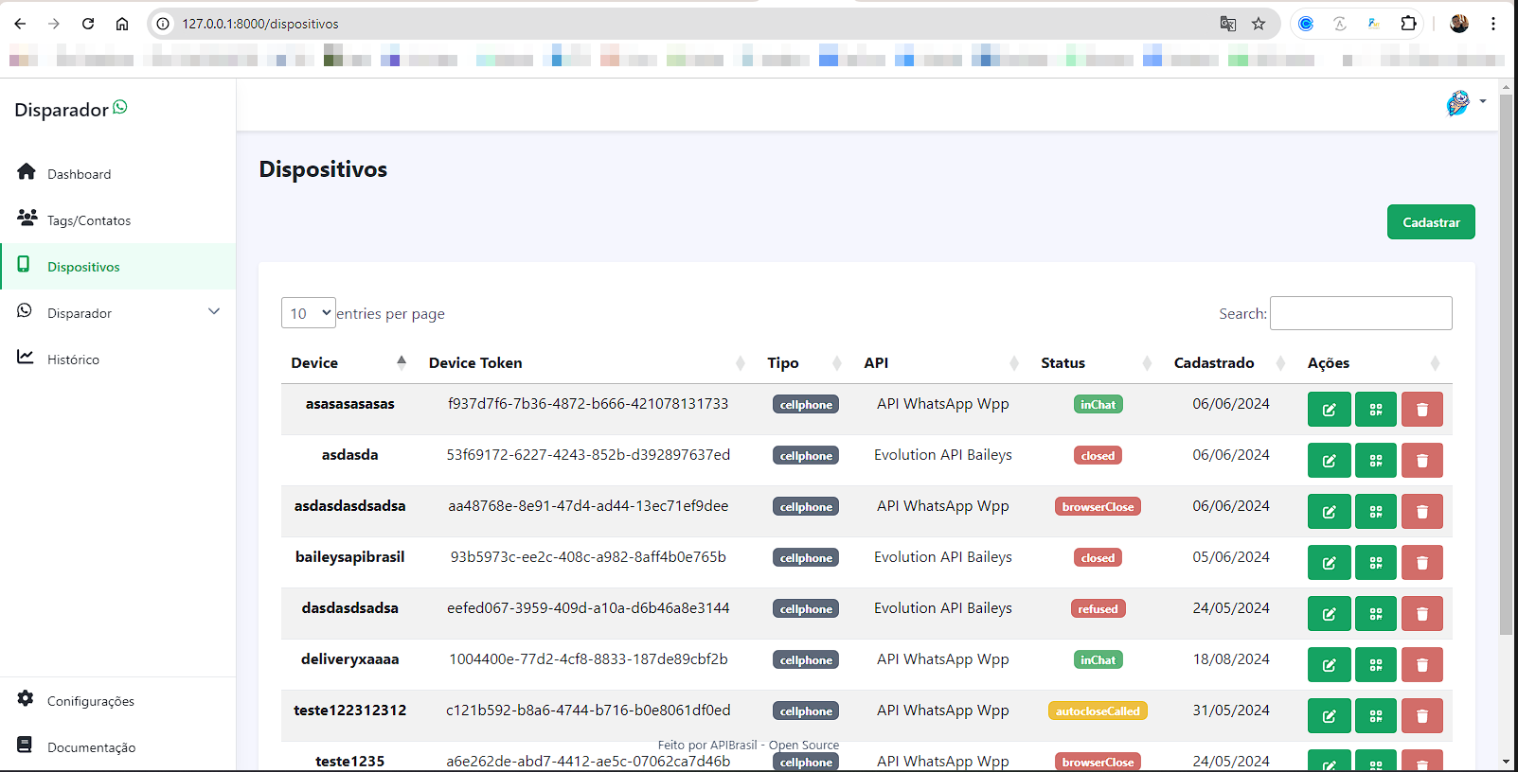Select the date 05/06/2024
1518x772 pixels.
(1231, 556)
